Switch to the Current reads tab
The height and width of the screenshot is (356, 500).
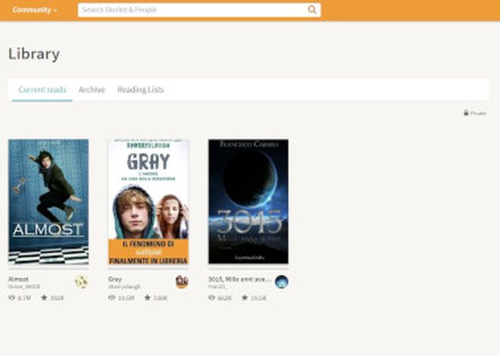[42, 89]
